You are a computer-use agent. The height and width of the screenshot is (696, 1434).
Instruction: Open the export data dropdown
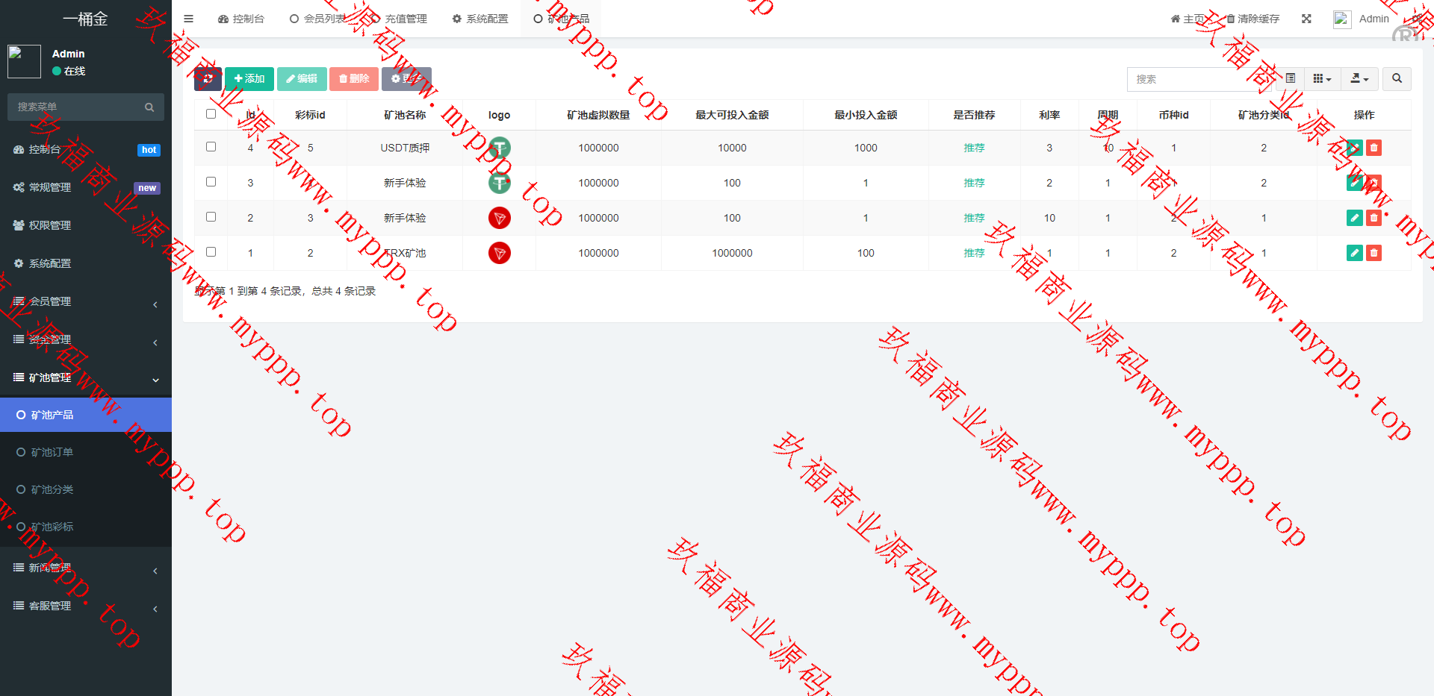1359,78
